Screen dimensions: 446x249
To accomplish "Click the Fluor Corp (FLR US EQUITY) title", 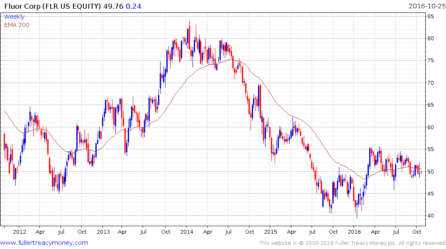I will tap(52, 6).
